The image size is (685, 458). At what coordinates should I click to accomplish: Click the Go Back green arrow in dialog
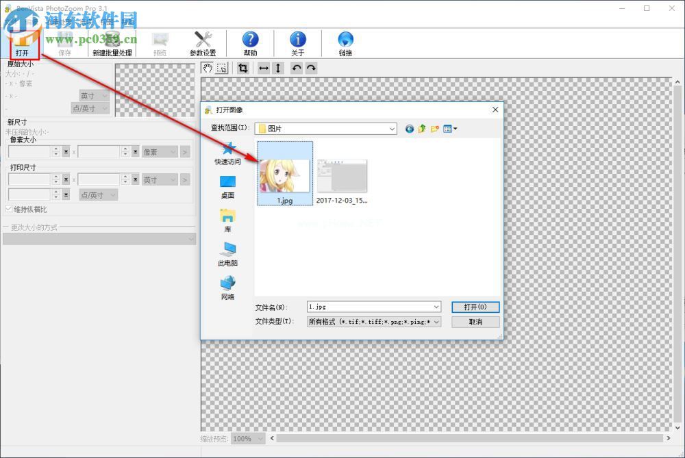pyautogui.click(x=409, y=128)
